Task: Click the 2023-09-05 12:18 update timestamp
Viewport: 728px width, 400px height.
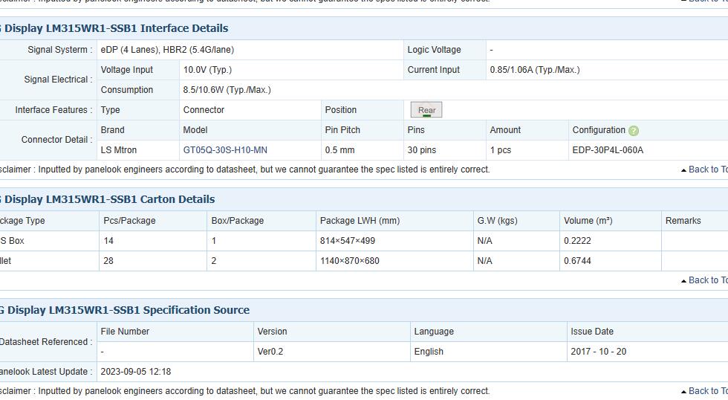Action: click(x=135, y=372)
